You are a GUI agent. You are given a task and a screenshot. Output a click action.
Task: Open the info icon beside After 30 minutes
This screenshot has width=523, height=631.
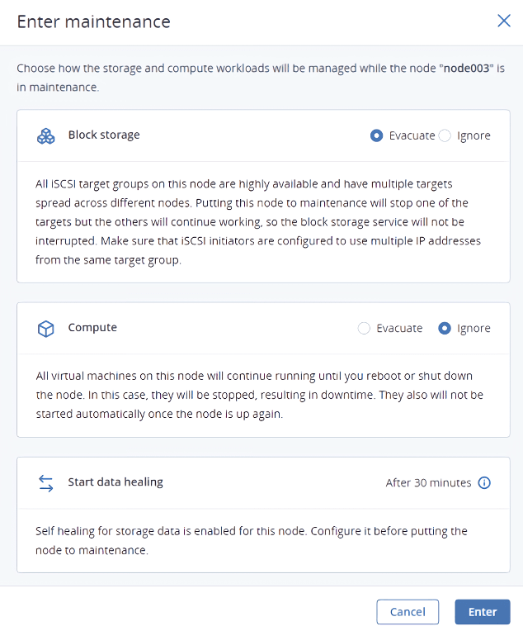[484, 483]
